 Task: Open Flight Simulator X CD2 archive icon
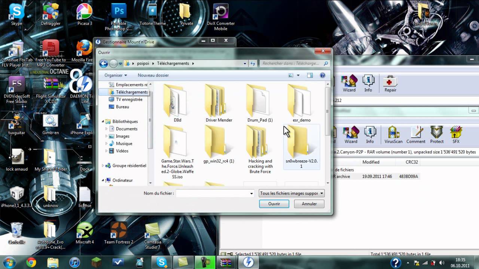pyautogui.click(x=51, y=90)
